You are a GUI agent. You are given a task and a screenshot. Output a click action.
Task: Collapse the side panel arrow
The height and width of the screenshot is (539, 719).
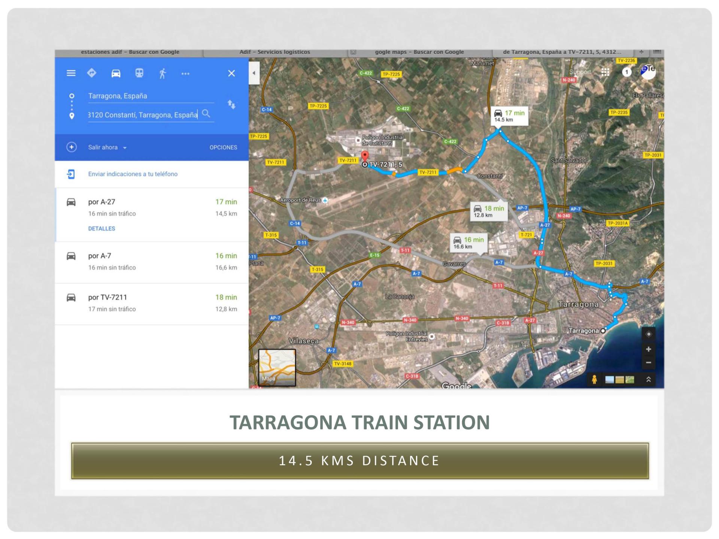(x=254, y=73)
